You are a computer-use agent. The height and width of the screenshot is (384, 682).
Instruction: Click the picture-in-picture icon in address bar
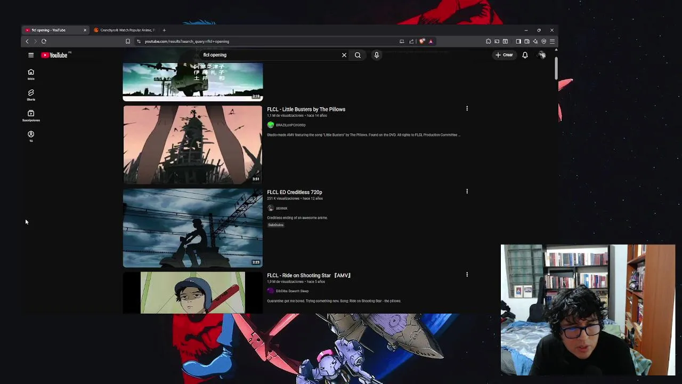coord(402,41)
